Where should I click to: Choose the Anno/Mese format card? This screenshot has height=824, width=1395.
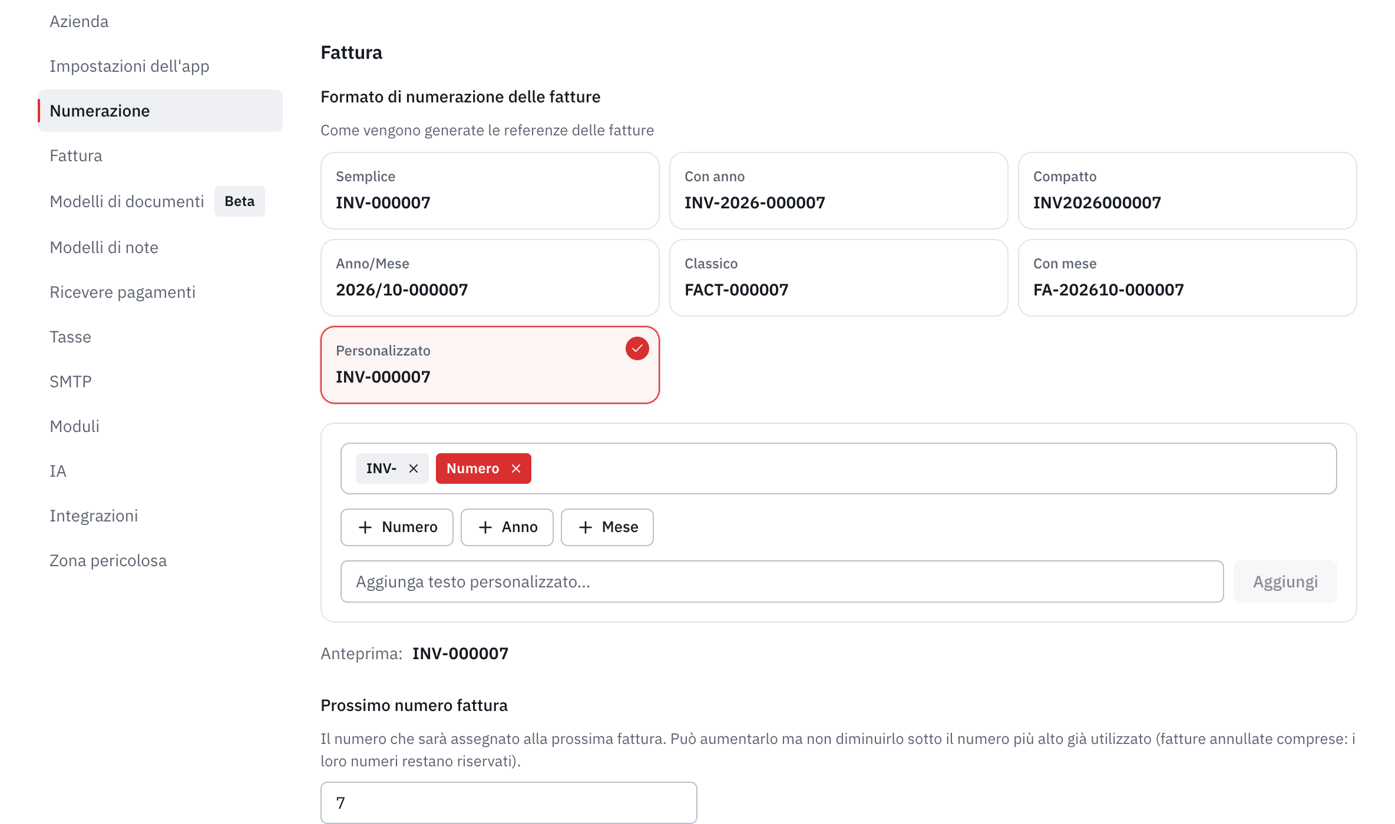click(490, 278)
